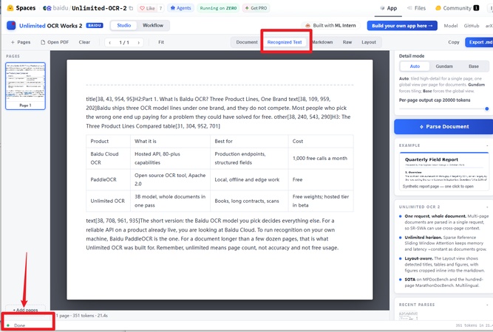This screenshot has height=332, width=493.
Task: Select the Studio mode toggle
Action: (124, 25)
